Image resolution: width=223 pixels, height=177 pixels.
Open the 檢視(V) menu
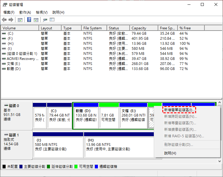tap(41, 12)
